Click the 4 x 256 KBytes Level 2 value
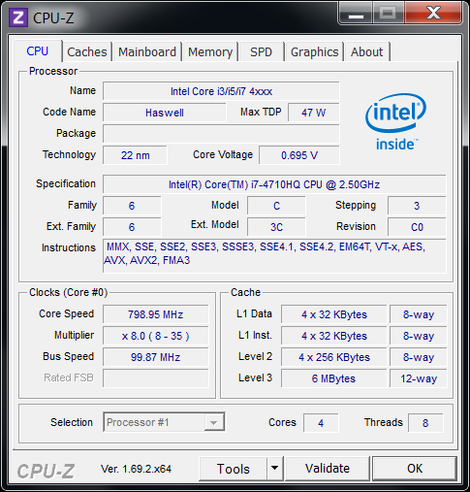Screen dimensions: 470x492 click(334, 357)
